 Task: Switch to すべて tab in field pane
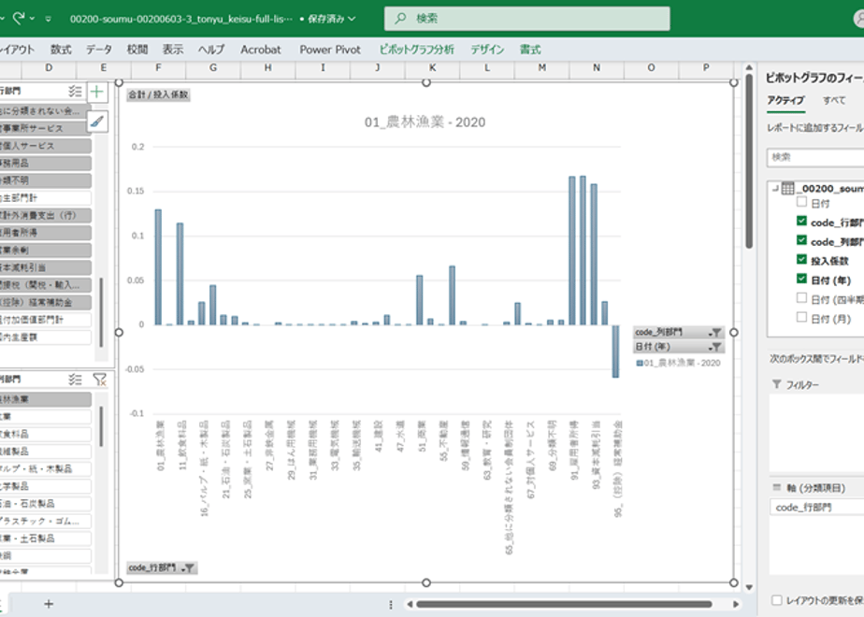834,100
